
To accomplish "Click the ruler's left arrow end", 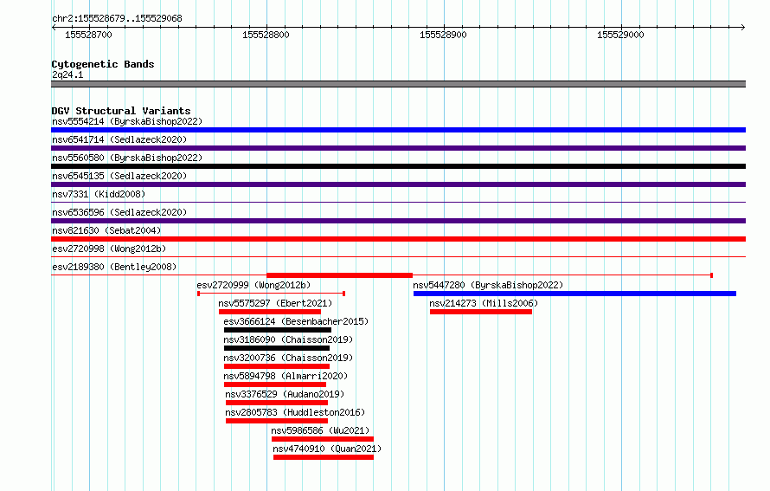I will (54, 27).
